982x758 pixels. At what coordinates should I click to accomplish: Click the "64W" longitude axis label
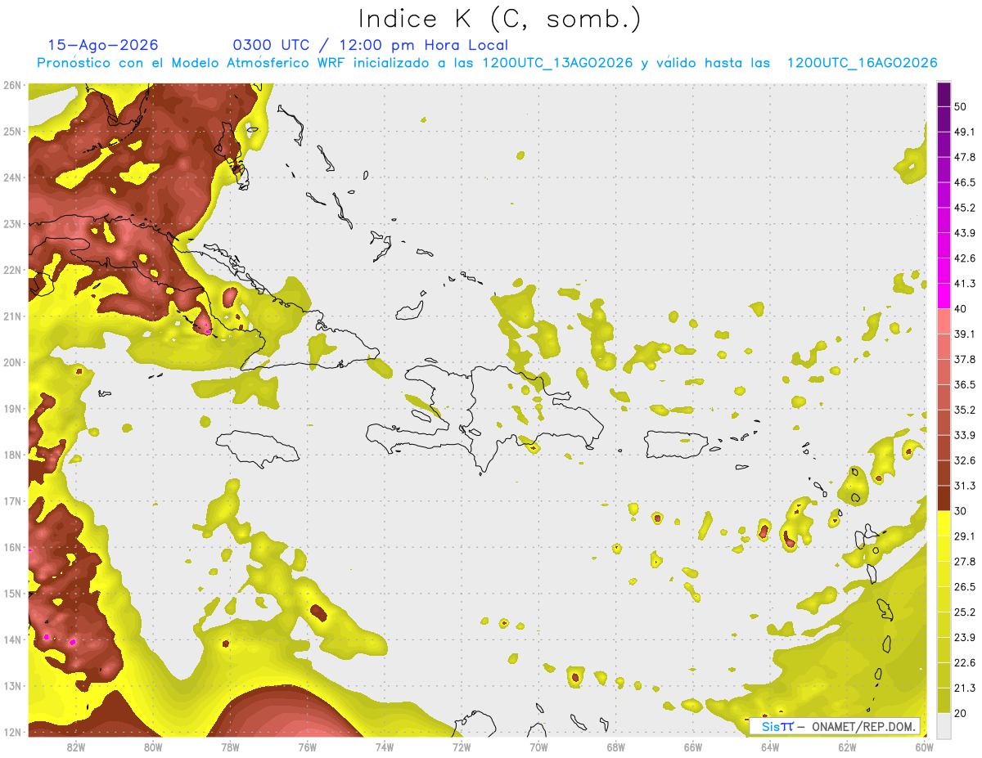click(x=769, y=747)
